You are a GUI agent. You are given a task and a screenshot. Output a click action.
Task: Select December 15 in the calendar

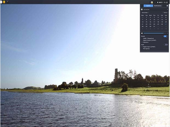(147, 22)
